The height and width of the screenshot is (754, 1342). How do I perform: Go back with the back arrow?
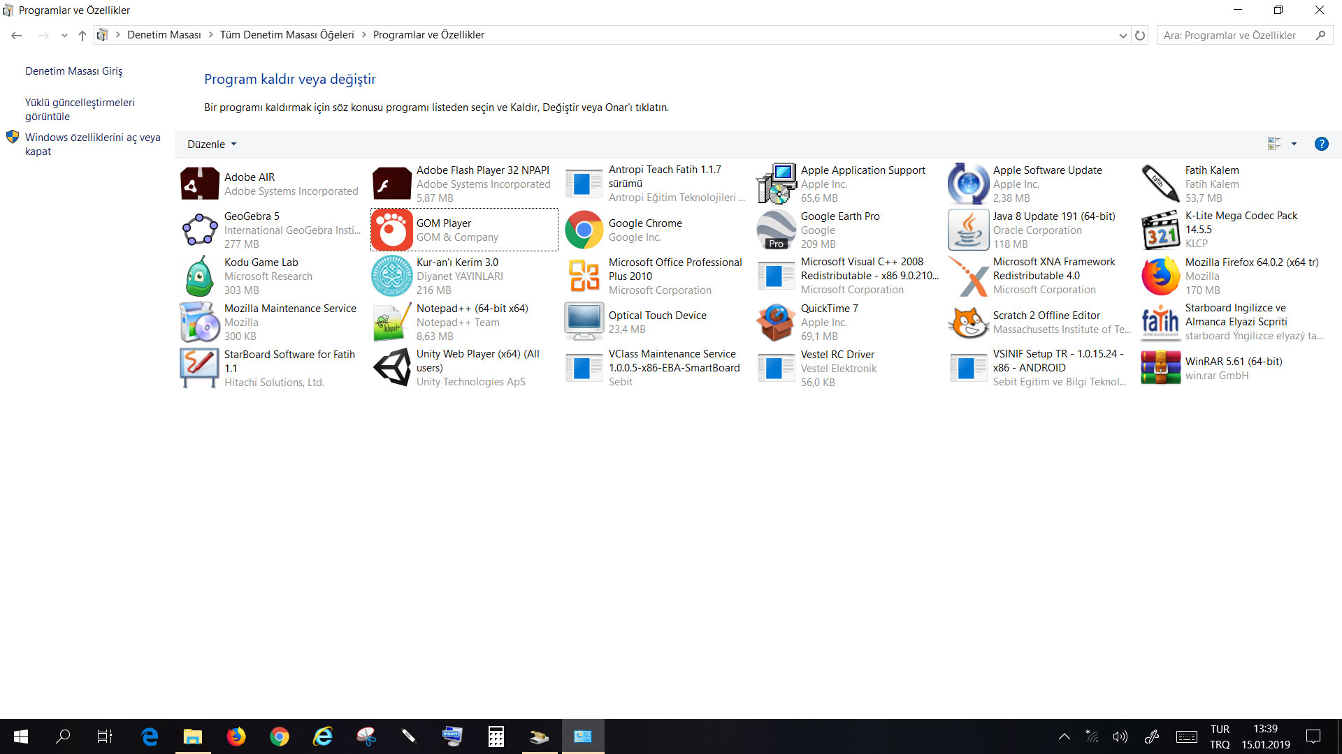click(16, 36)
